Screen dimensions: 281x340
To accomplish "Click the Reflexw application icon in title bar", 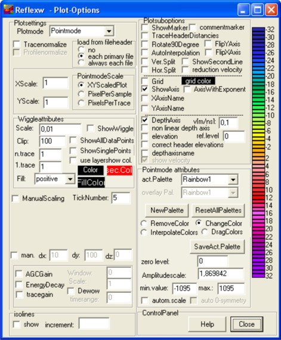I will click(x=8, y=10).
